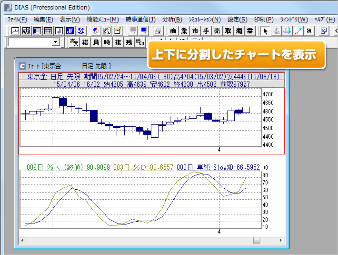This screenshot has width=338, height=255.
Task: Select the arrow pointer tool
Action: (266, 31)
